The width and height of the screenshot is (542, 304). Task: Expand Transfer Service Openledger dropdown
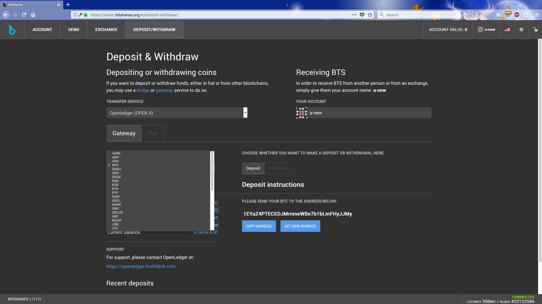177,113
